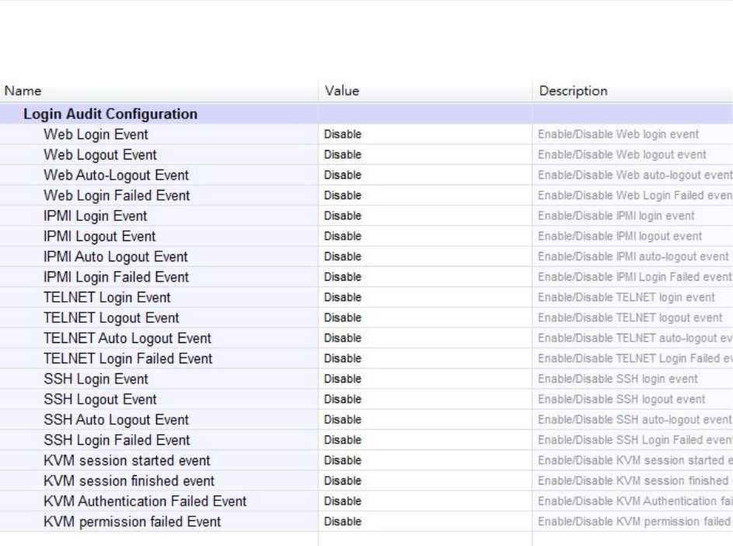This screenshot has width=733, height=546.
Task: Select the SSH Login Event row name
Action: pos(96,379)
